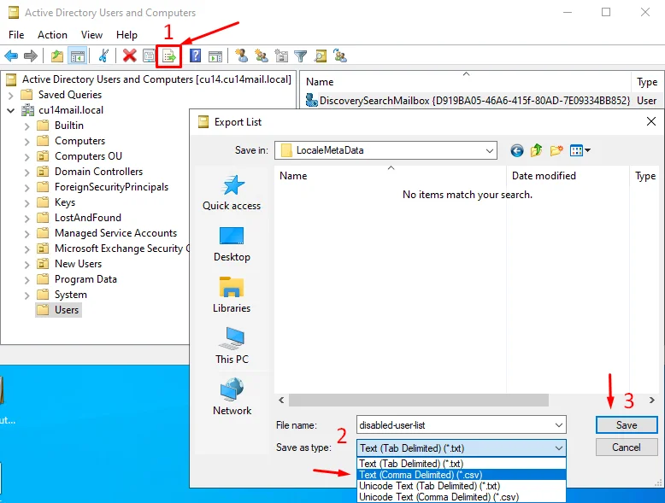
Task: Sort by Name column in Export dialog
Action: [390, 175]
